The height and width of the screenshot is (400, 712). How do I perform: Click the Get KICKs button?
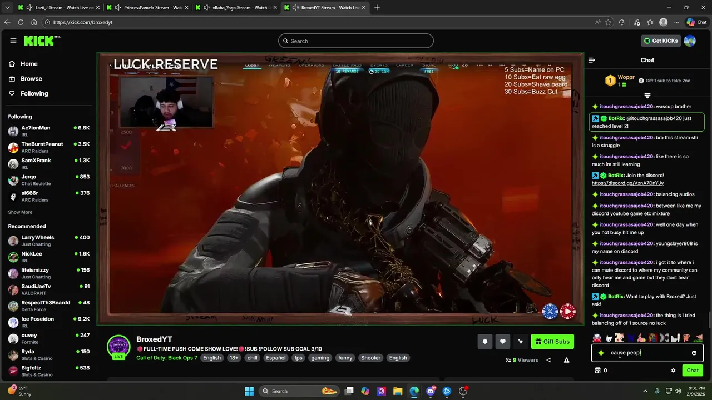(661, 41)
